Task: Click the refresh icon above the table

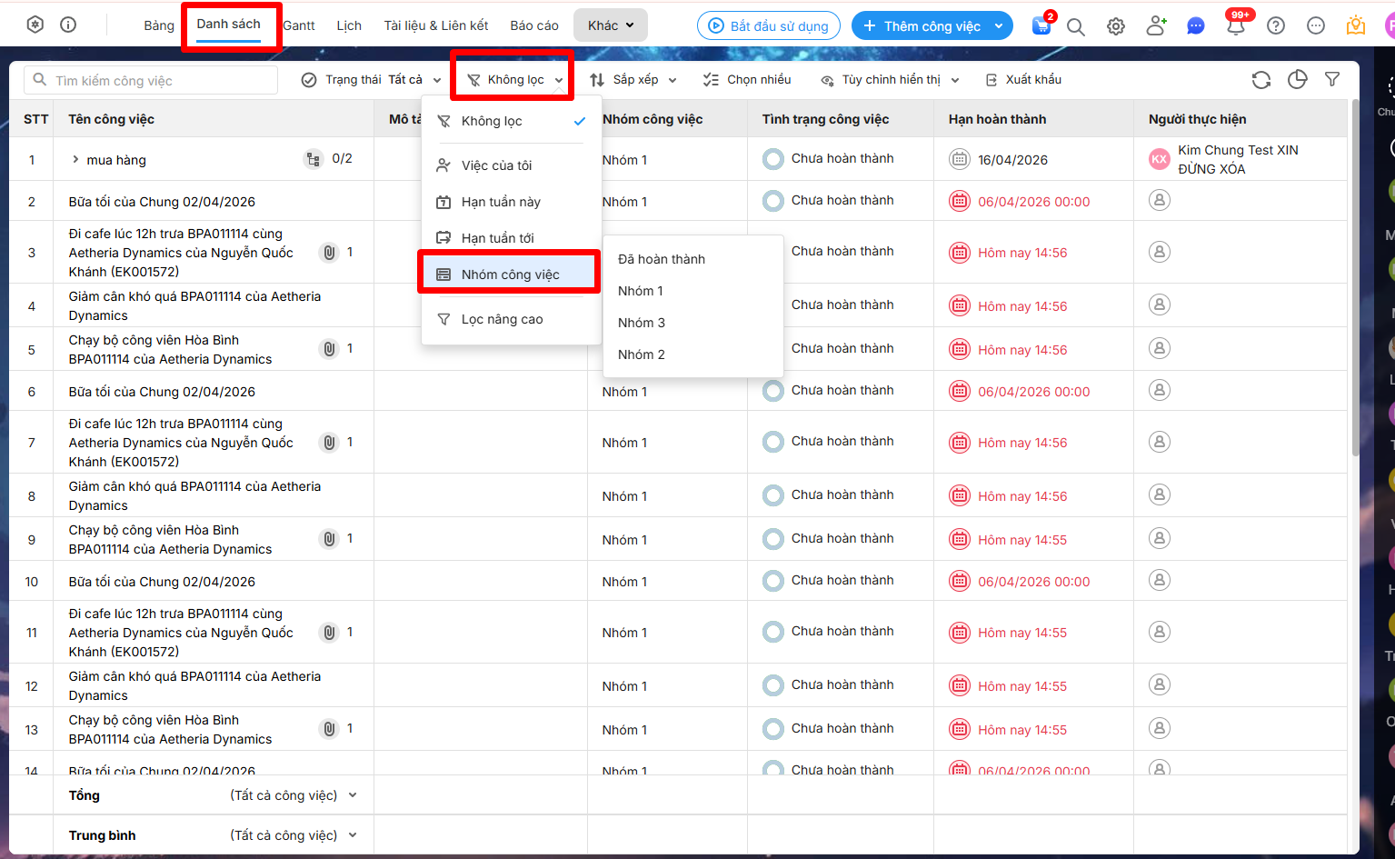Action: pyautogui.click(x=1261, y=80)
